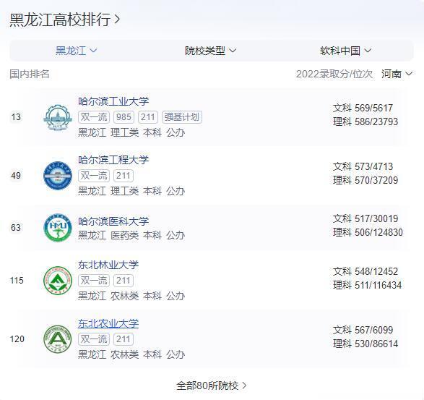The height and width of the screenshot is (400, 424).
Task: Click score 文科 569/5617
Action: coord(363,108)
